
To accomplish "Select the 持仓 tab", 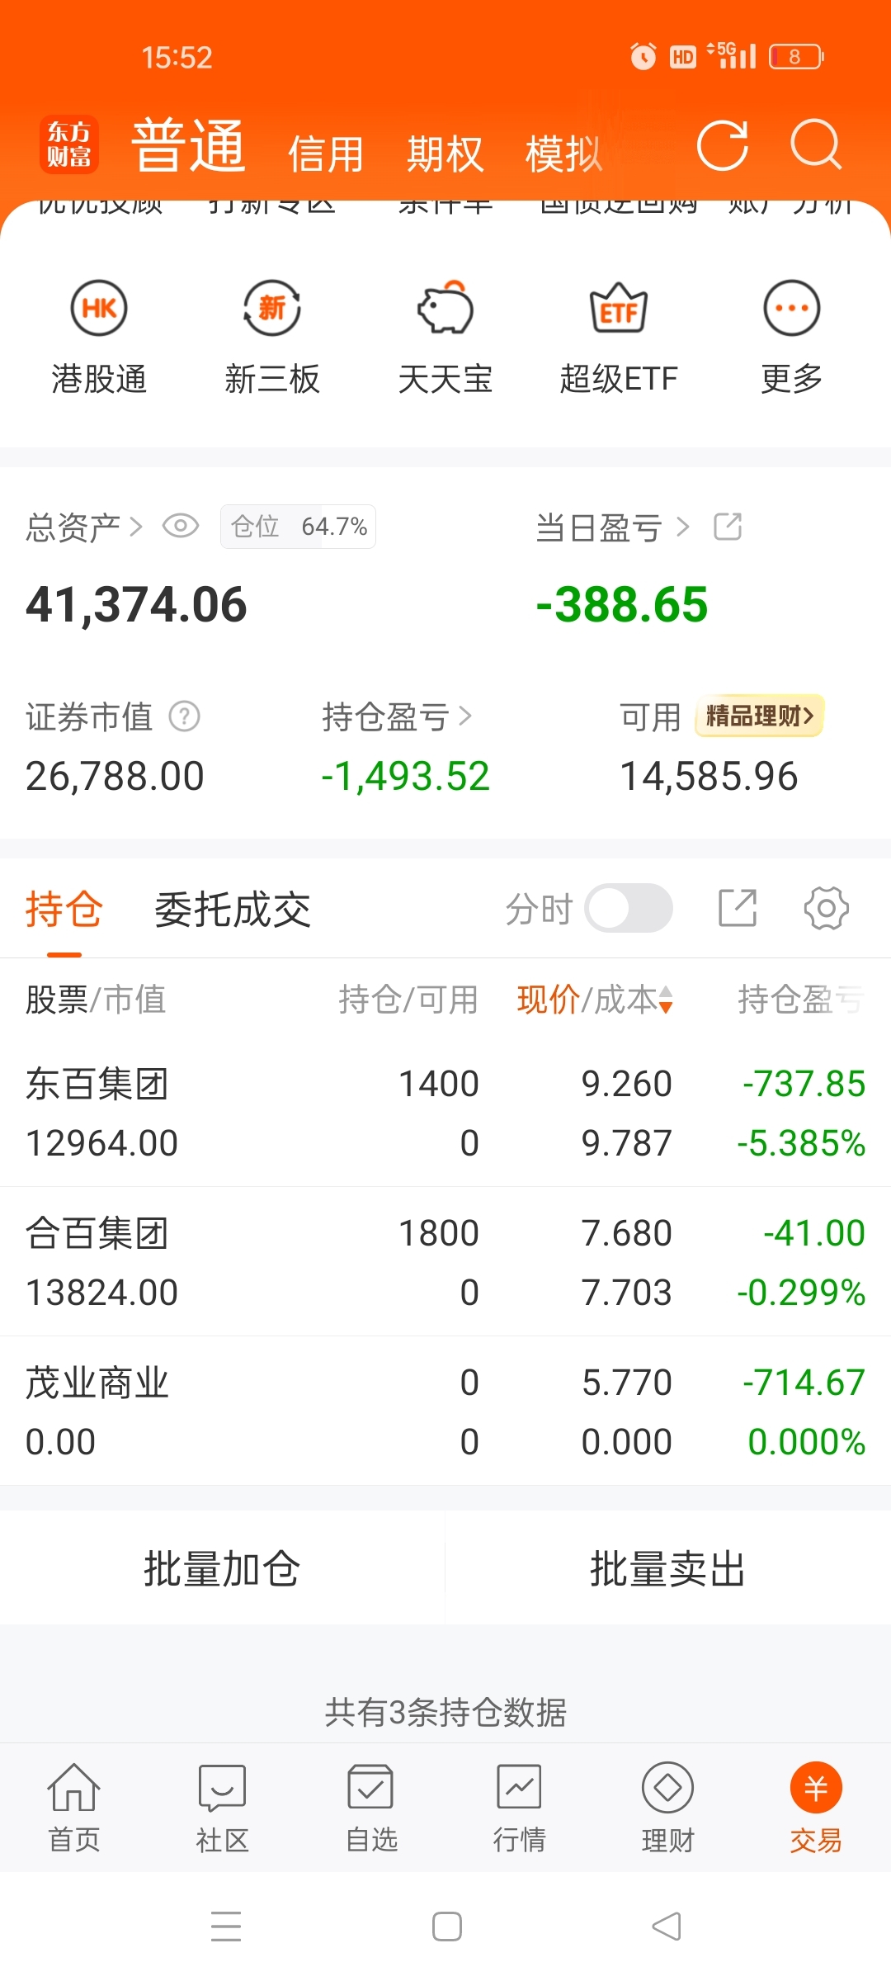I will tap(64, 910).
